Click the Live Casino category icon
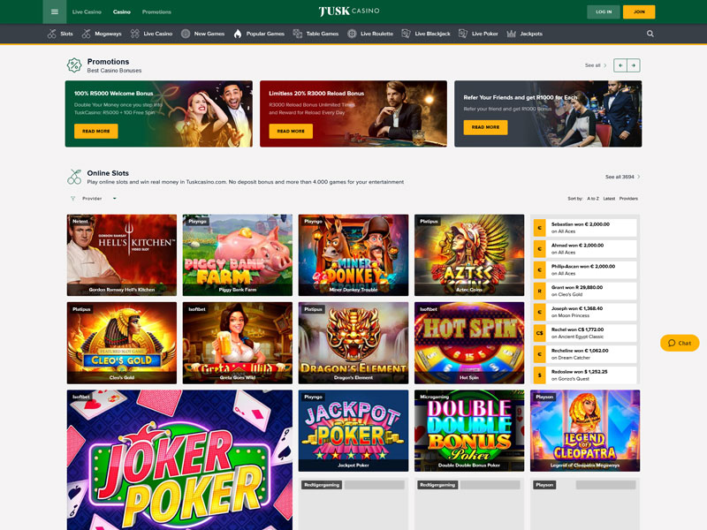Screen dimensions: 707x530 (x=135, y=34)
